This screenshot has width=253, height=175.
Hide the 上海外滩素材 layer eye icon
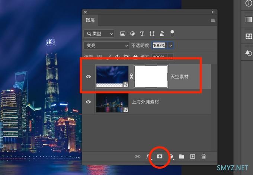(89, 102)
